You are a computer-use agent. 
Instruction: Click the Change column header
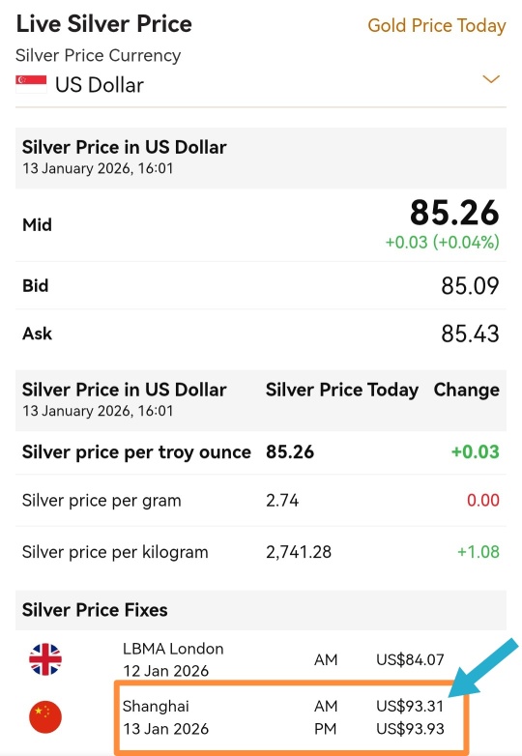coord(467,390)
